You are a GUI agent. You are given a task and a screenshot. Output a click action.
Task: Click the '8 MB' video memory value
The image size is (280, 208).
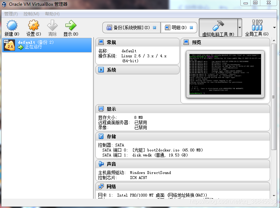[139, 117]
